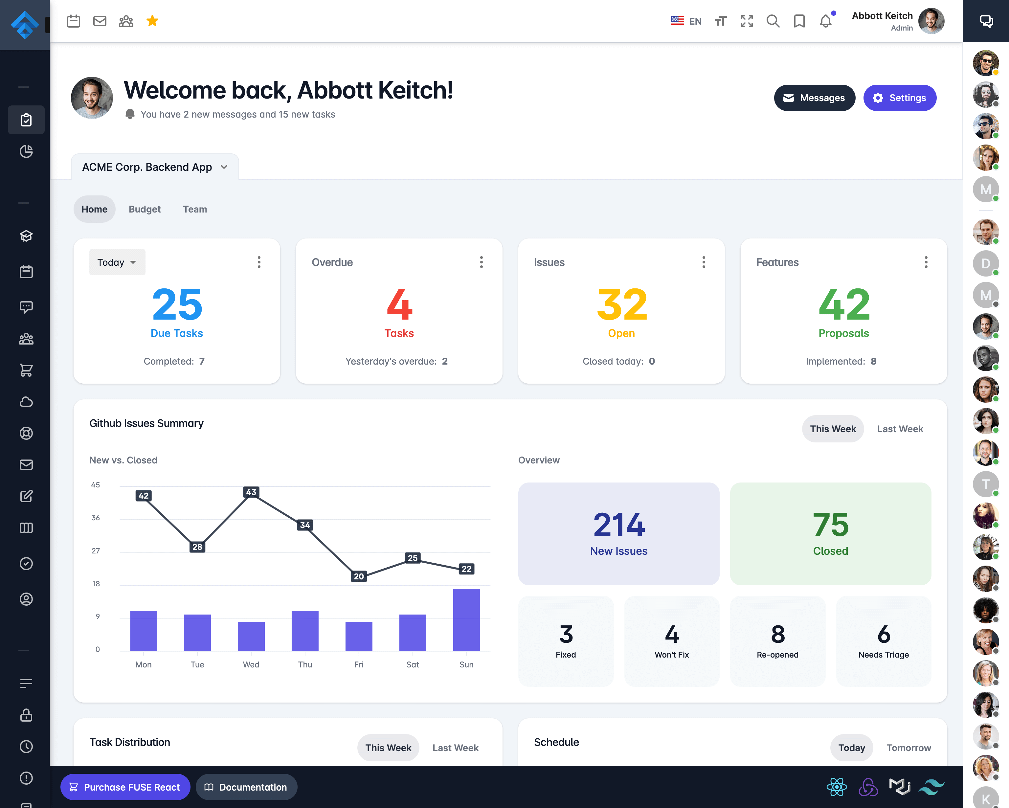Open bookmarks with the bookmark icon
This screenshot has height=808, width=1009.
(x=799, y=21)
